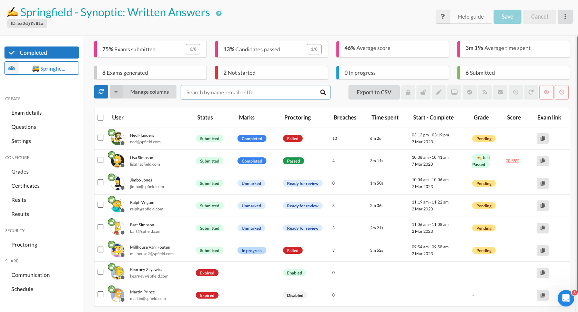Select the Ralph Wigum row checkbox
The height and width of the screenshot is (312, 578).
click(101, 205)
